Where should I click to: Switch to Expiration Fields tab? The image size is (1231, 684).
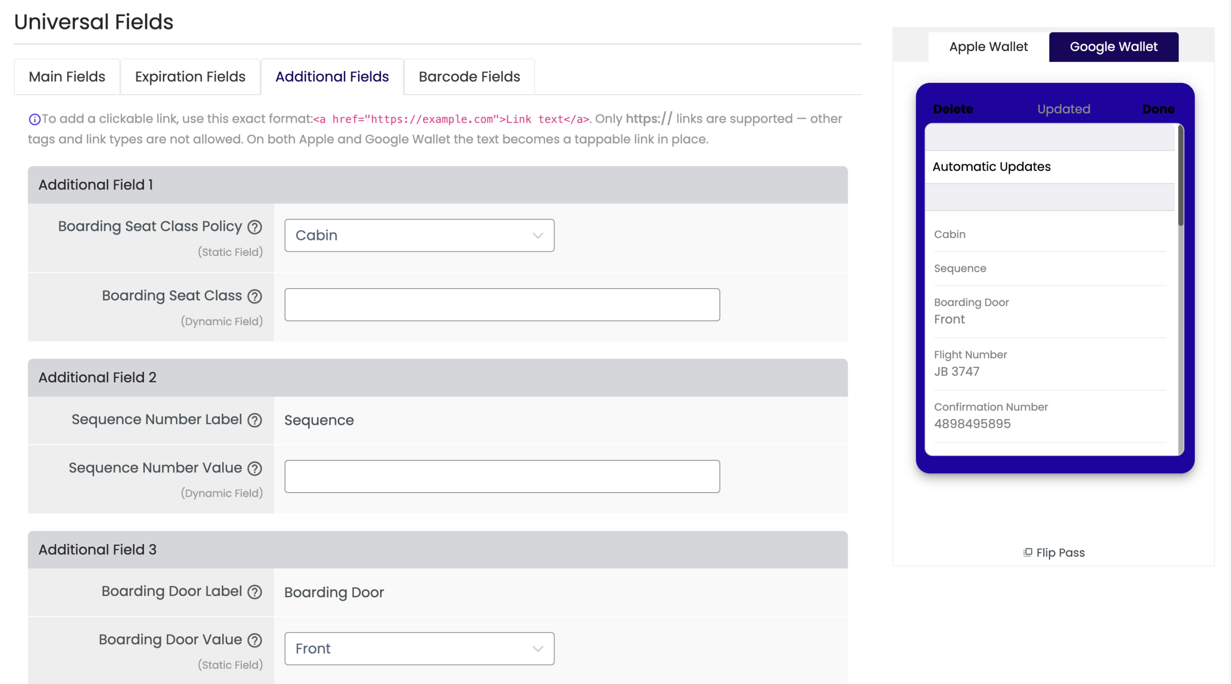190,76
